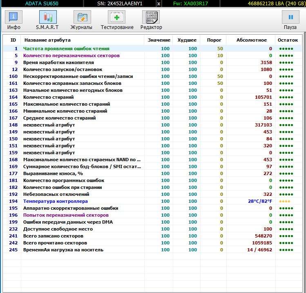Select row Время наработки накопителя
306x293 pixels.
coord(152,62)
